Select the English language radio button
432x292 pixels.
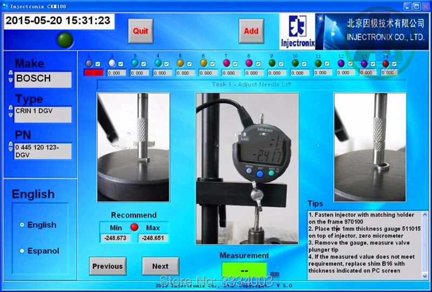22,224
